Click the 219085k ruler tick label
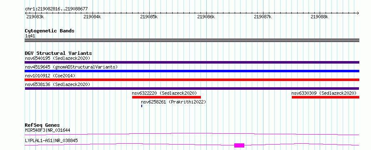Screen dimensions: 371x150 point(149,17)
